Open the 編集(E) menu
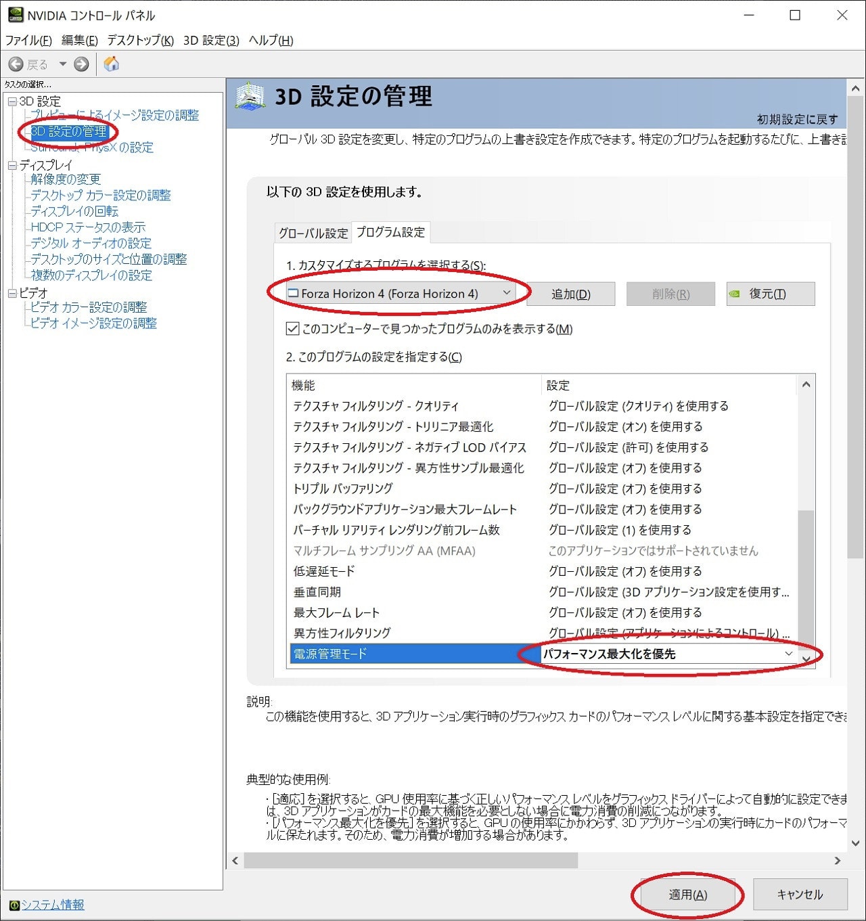Viewport: 866px width, 921px height. click(x=80, y=41)
